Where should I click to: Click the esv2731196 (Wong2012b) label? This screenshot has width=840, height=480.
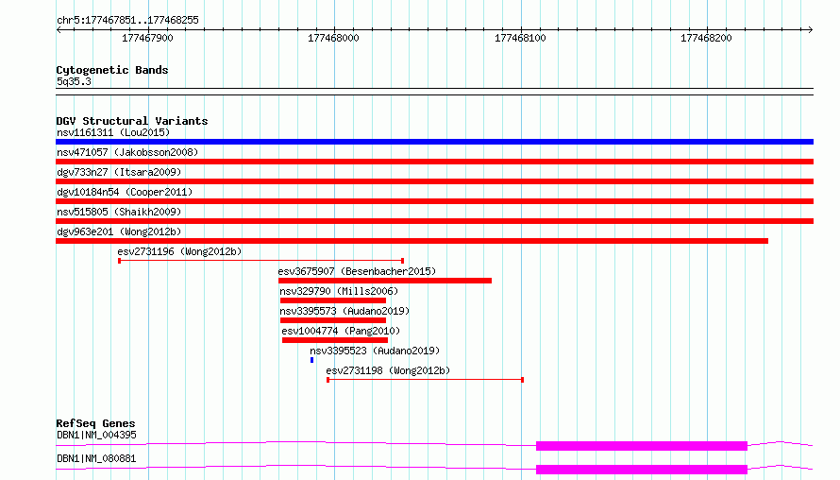[179, 251]
